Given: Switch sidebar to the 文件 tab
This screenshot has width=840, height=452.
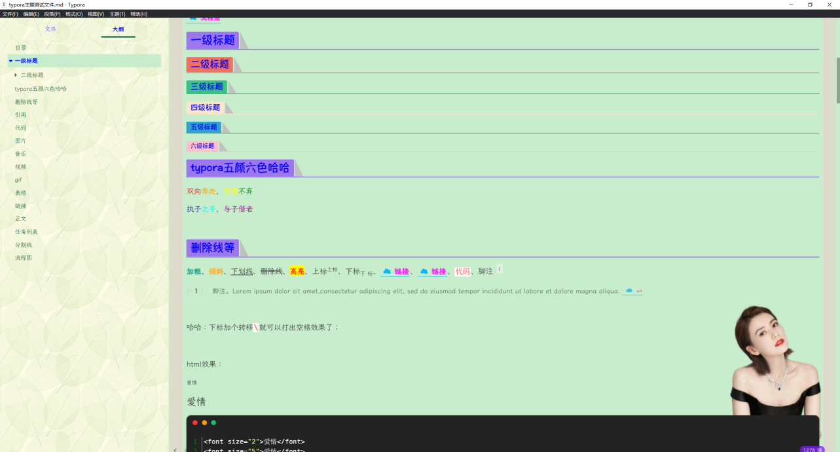Looking at the screenshot, I should (x=50, y=29).
